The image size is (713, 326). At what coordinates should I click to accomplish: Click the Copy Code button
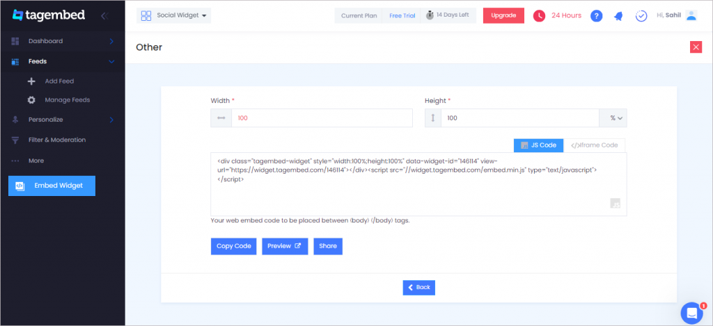point(234,246)
